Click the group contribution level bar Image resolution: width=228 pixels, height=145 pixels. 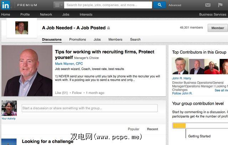coord(199,125)
